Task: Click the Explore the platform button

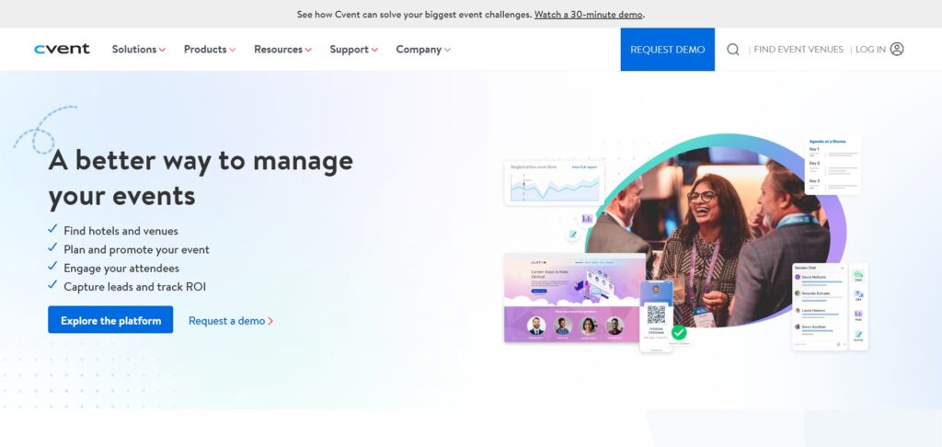Action: point(110,320)
